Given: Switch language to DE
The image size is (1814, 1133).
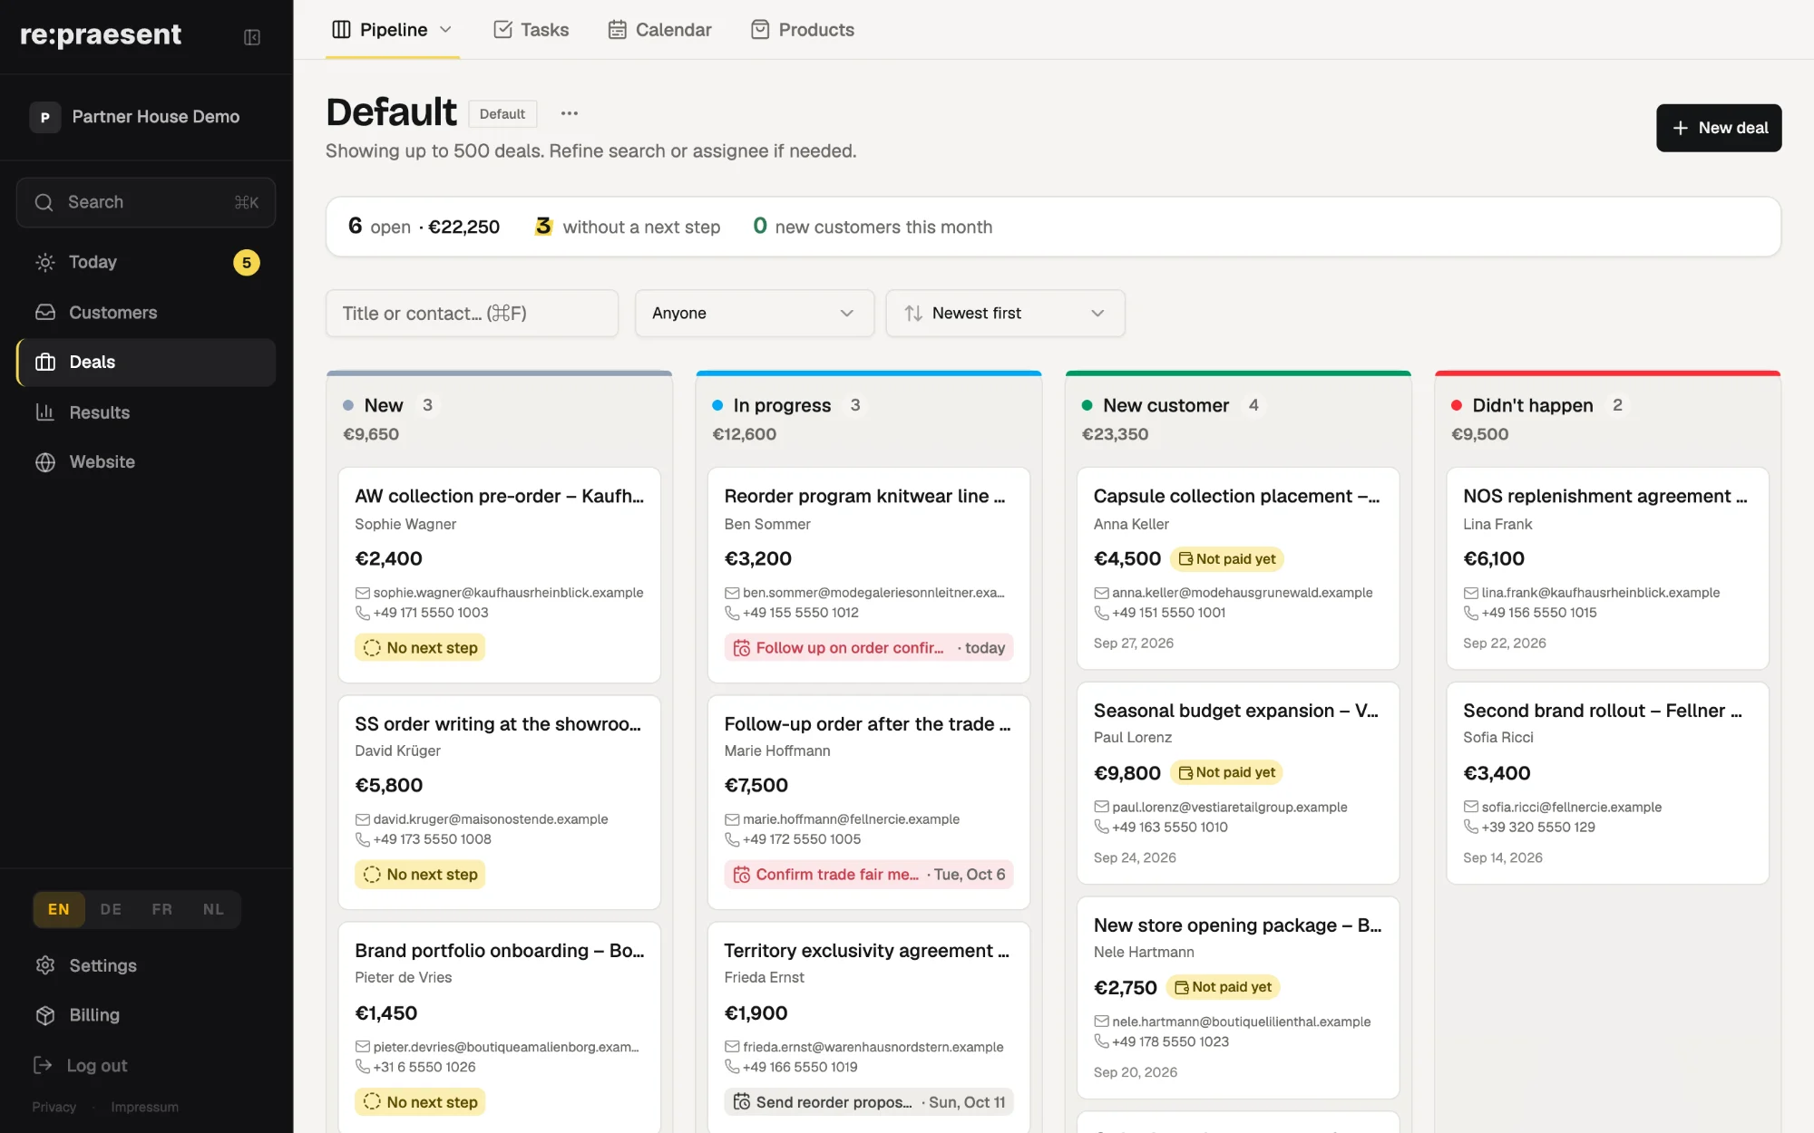Looking at the screenshot, I should [111, 909].
